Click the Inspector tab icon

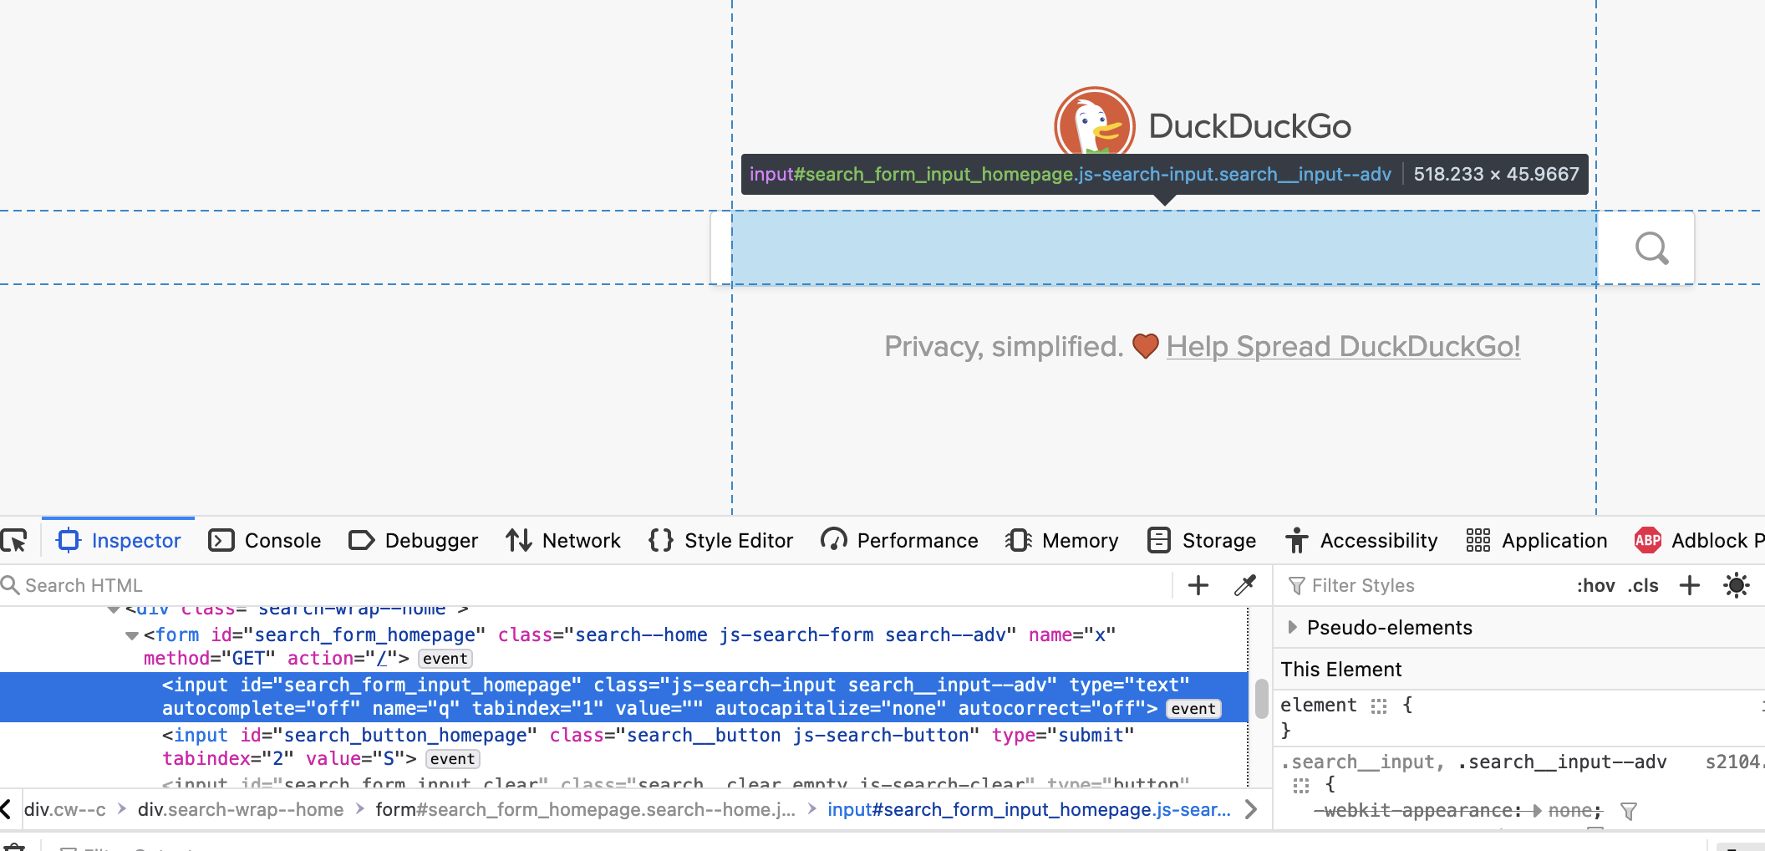click(69, 541)
